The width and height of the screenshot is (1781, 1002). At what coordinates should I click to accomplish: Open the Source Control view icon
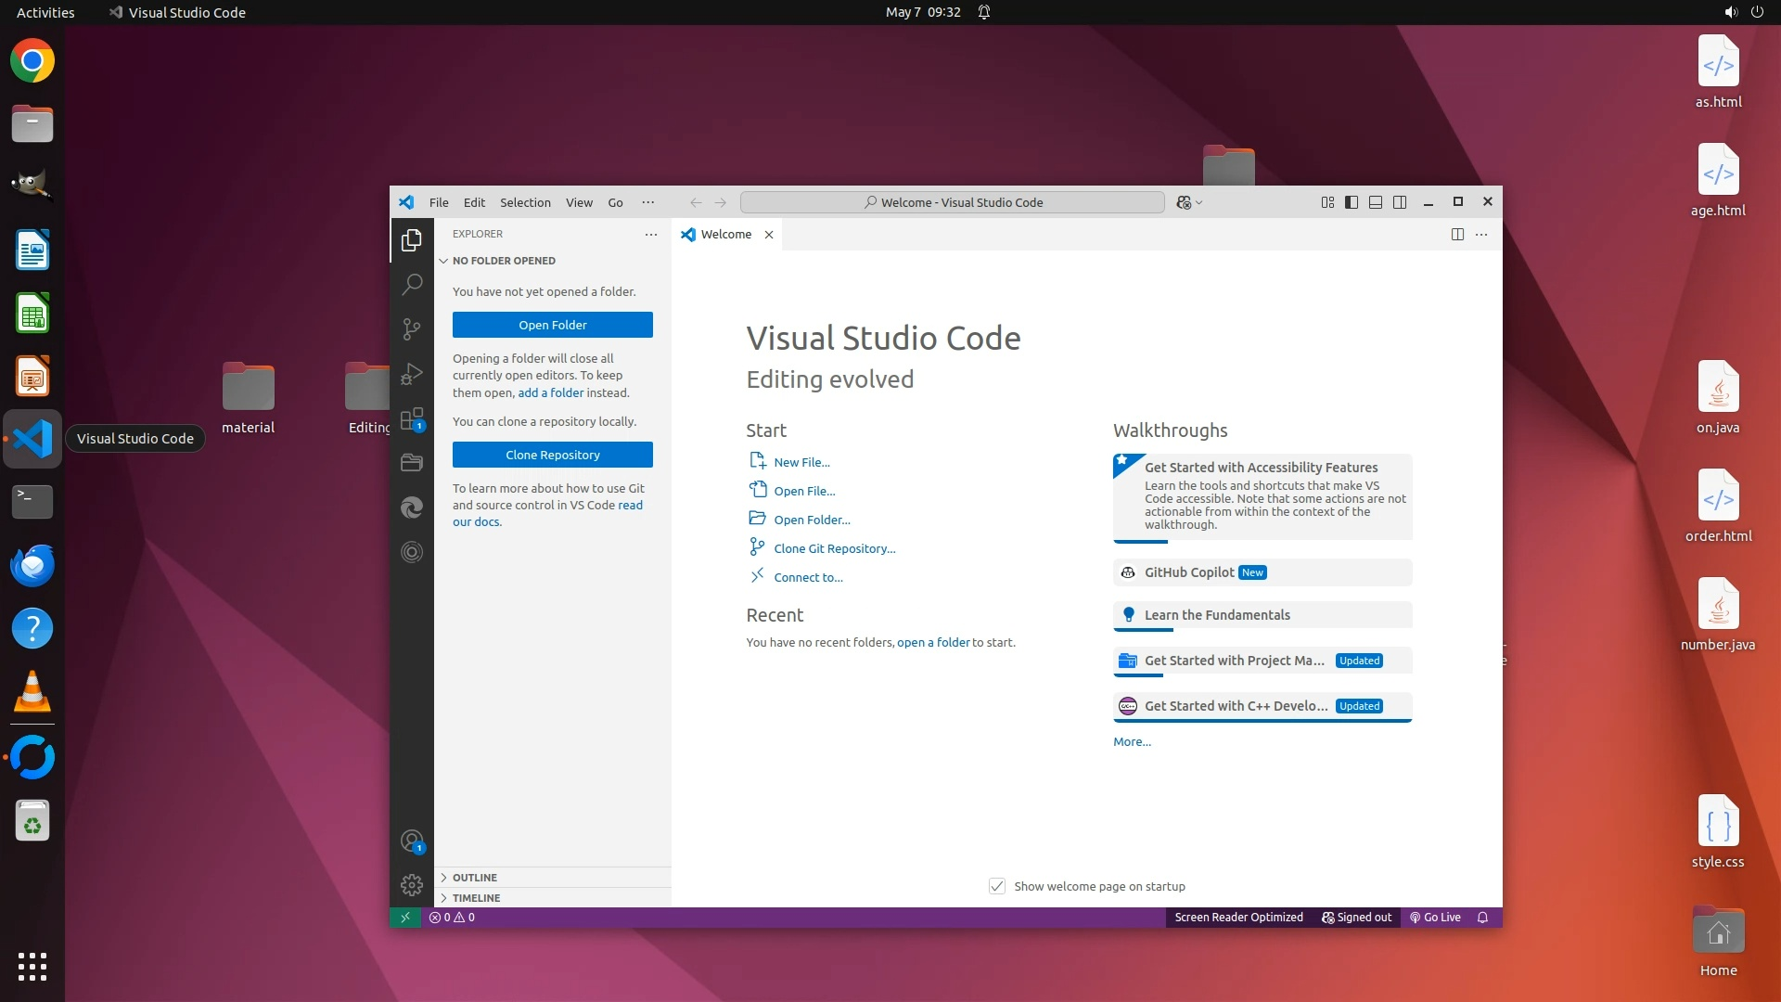(x=412, y=329)
